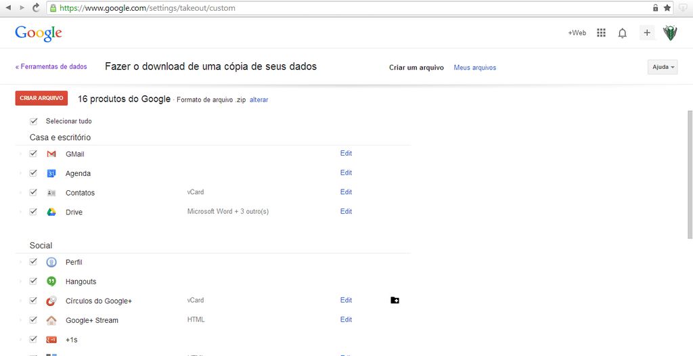Uncheck the Drive checkbox
693x356 pixels.
click(33, 212)
